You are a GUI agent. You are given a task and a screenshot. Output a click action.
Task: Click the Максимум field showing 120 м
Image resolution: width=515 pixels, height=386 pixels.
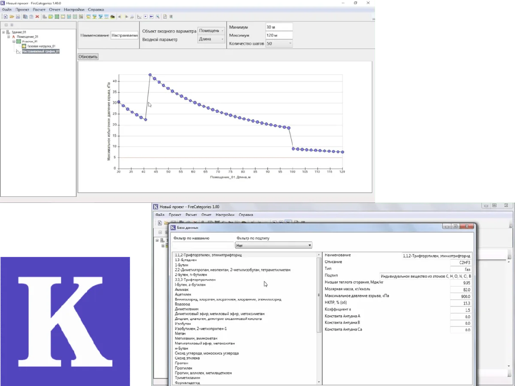click(x=279, y=35)
